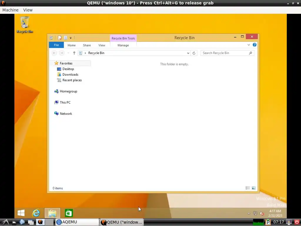The height and width of the screenshot is (226, 301).
Task: Click the host clock showing 07:17
Action: pyautogui.click(x=279, y=222)
